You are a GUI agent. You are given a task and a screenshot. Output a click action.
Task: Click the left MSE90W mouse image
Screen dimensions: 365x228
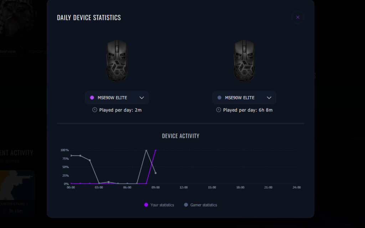[117, 61]
